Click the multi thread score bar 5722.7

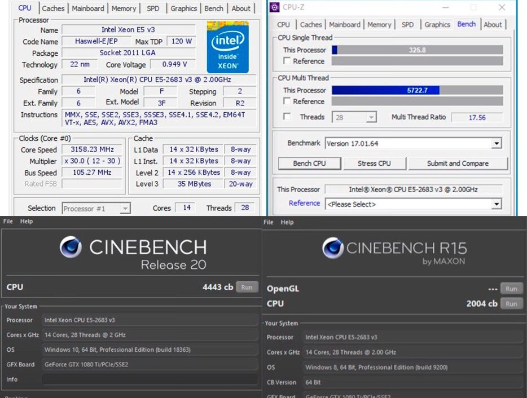point(417,90)
